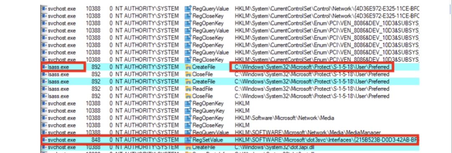Click the dot3svc\Interfaces registry path
Image resolution: width=452 pixels, height=153 pixels.
(x=326, y=140)
